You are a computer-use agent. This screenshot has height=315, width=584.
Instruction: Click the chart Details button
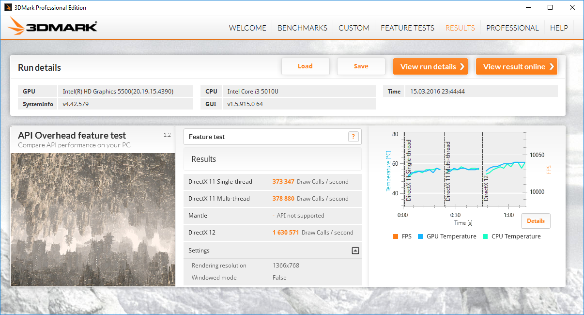coord(536,221)
